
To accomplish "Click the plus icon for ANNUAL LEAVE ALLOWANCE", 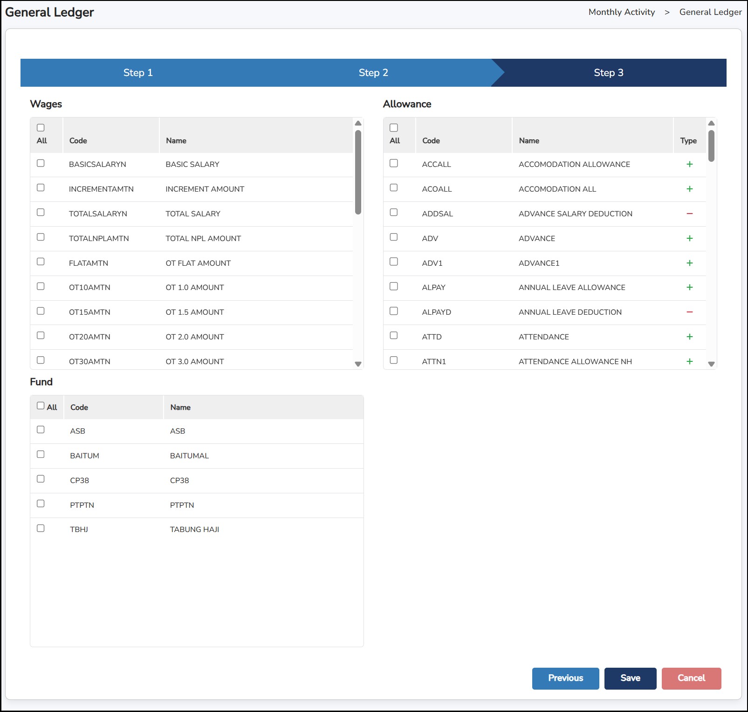I will [x=689, y=287].
